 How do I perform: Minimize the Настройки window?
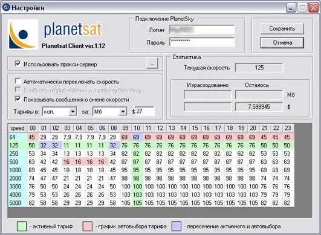click(291, 8)
